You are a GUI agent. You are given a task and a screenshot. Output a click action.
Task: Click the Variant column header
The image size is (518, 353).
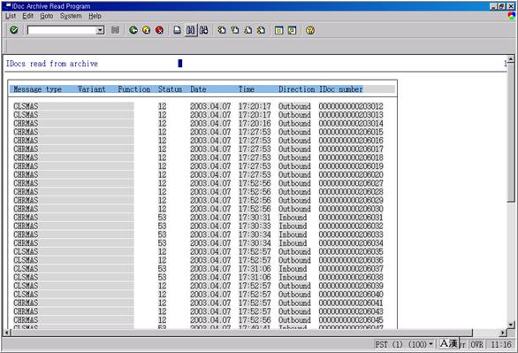pyautogui.click(x=92, y=89)
